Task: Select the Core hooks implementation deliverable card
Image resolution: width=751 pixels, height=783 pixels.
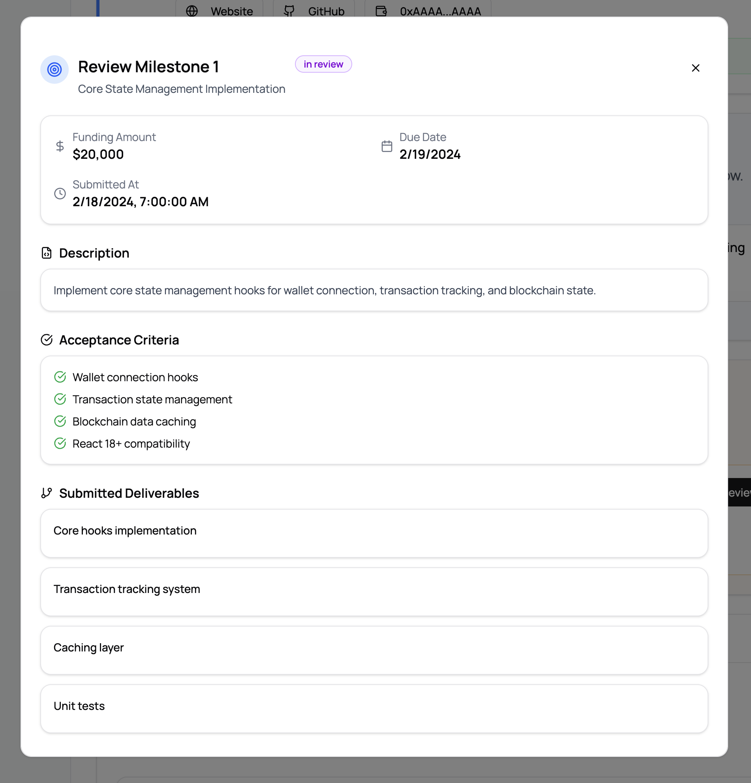Action: 374,533
